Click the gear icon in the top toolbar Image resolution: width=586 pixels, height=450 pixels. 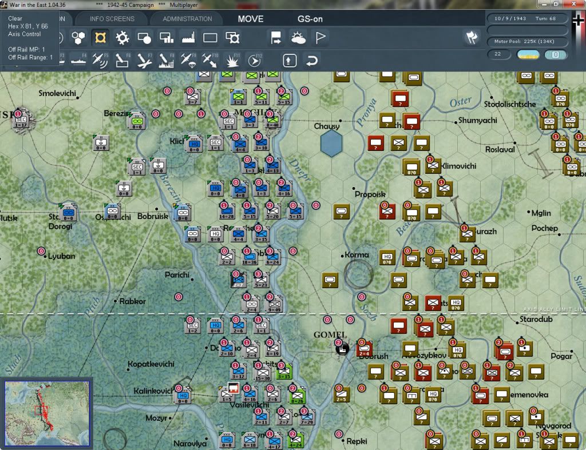(122, 38)
